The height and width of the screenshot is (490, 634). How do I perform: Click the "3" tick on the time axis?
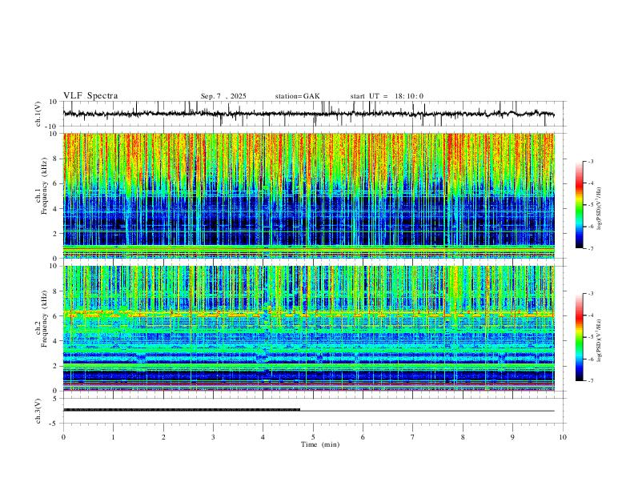(x=213, y=437)
